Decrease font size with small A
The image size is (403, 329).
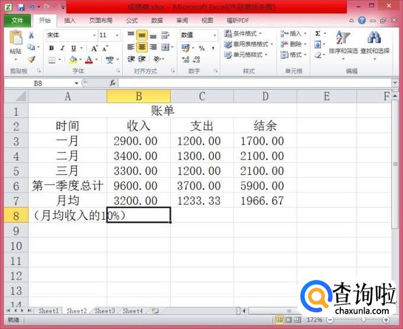tap(105, 48)
